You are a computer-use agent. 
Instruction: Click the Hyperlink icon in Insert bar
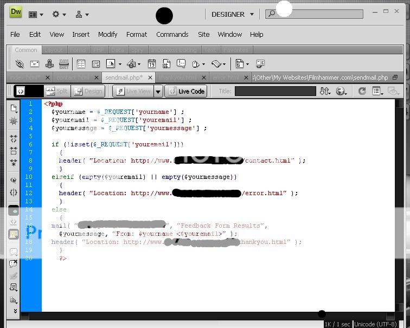(x=20, y=64)
